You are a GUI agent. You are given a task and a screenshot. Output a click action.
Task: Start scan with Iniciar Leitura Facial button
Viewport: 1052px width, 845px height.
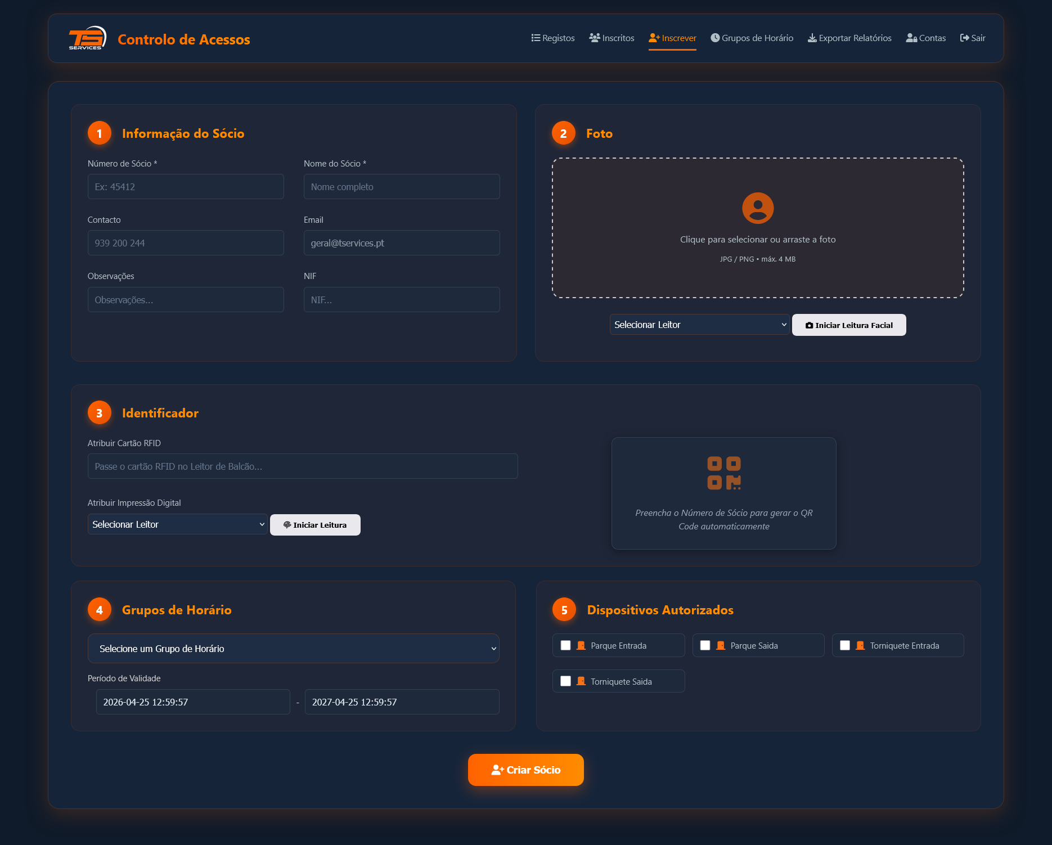click(x=849, y=325)
